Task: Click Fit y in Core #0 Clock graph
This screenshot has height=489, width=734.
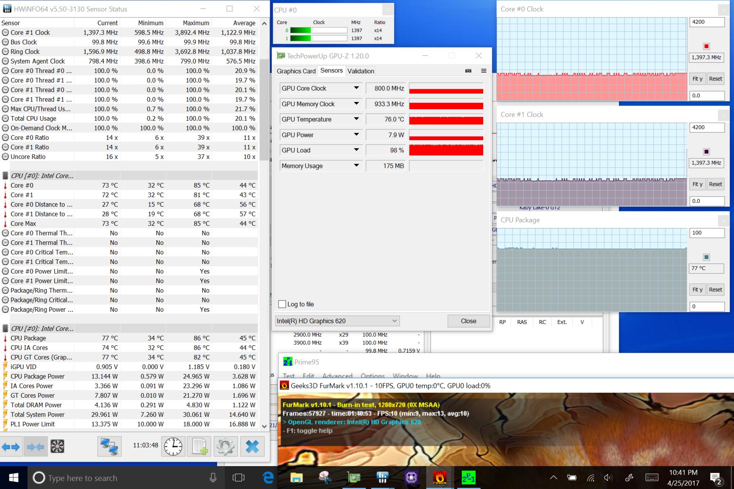Action: coord(697,79)
